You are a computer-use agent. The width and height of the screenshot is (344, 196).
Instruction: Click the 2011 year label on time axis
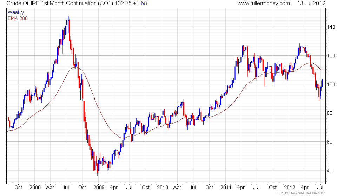click(x=226, y=187)
